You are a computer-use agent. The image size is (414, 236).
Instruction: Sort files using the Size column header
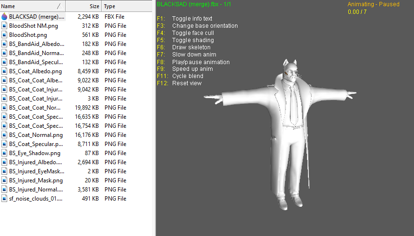click(x=83, y=6)
